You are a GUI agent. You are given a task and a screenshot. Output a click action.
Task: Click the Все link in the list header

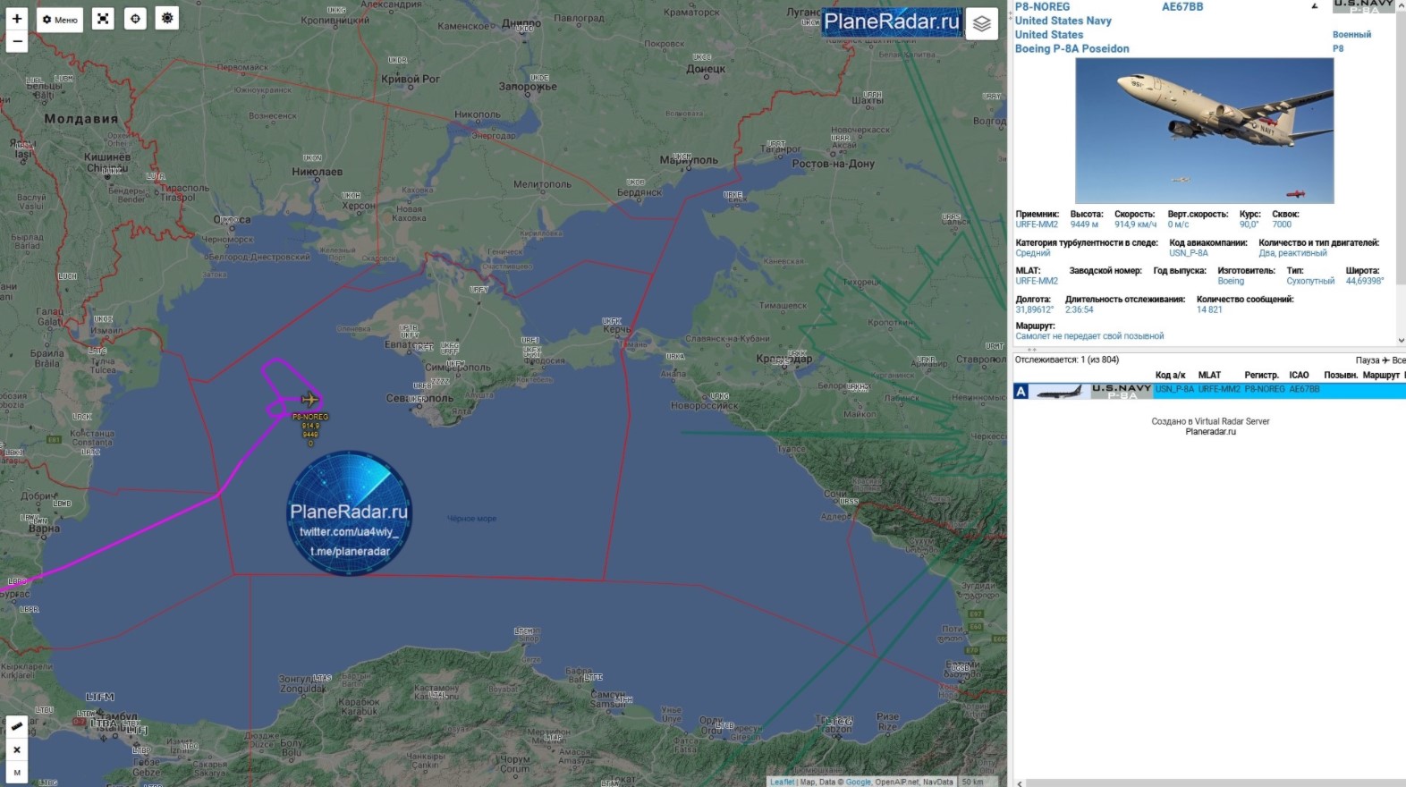1398,360
